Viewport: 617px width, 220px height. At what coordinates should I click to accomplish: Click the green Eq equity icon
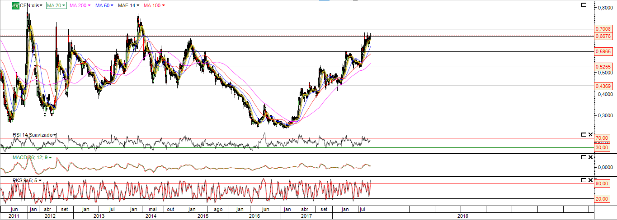(15, 5)
